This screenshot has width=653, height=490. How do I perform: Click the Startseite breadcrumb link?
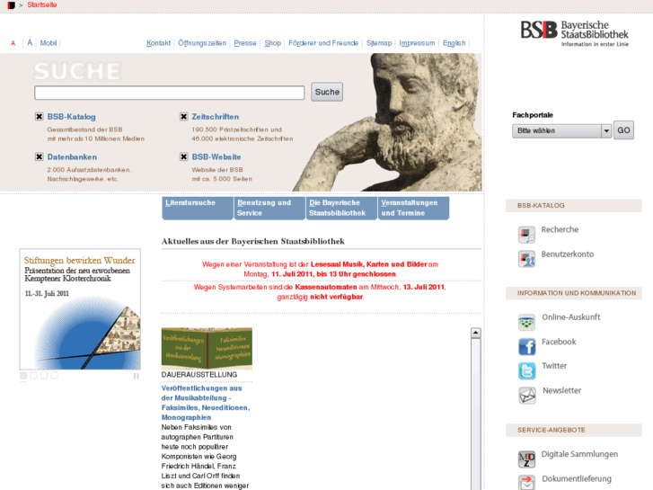[x=42, y=5]
